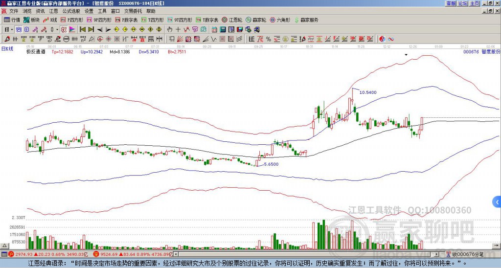
Task: Open the 客服 customer service link
Action: pyautogui.click(x=451, y=3)
